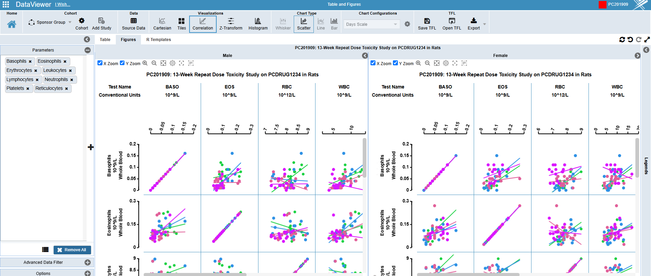Remove the Lymphocytes parameter tag
This screenshot has width=651, height=276.
[37, 80]
